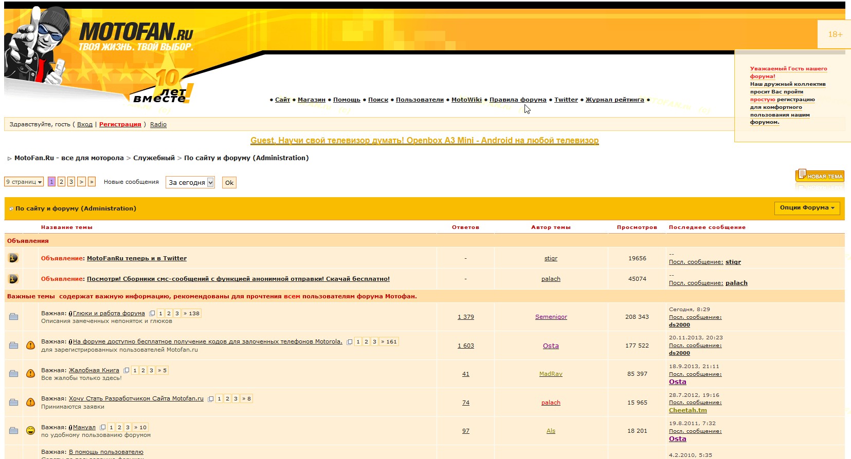Viewport: 851px width, 459px height.
Task: Open the За сегодня period dropdown
Action: coord(190,182)
